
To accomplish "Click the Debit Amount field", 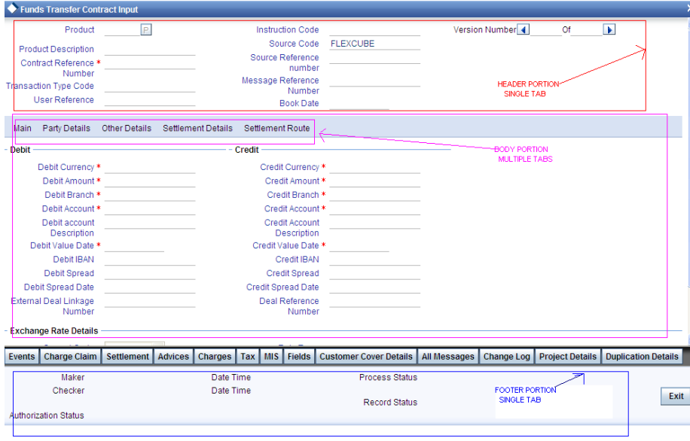I will coord(150,181).
